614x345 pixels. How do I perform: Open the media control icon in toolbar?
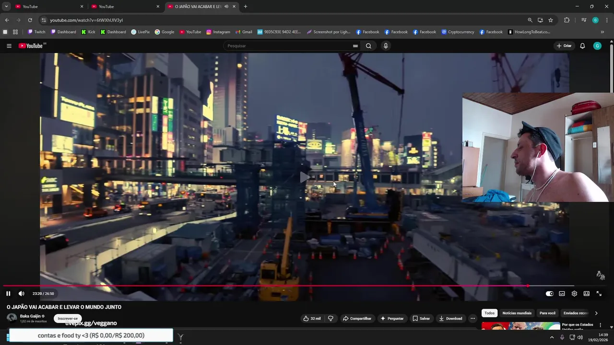[x=584, y=20]
